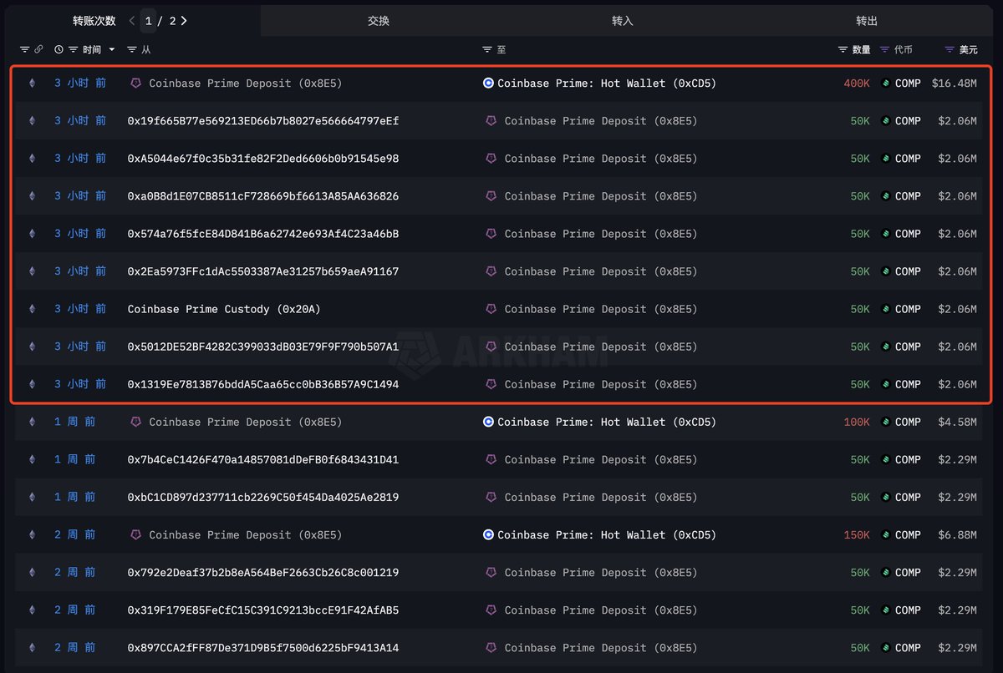1003x673 pixels.
Task: Open the '2 周 前' timestamp on 150K row
Action: tap(75, 534)
